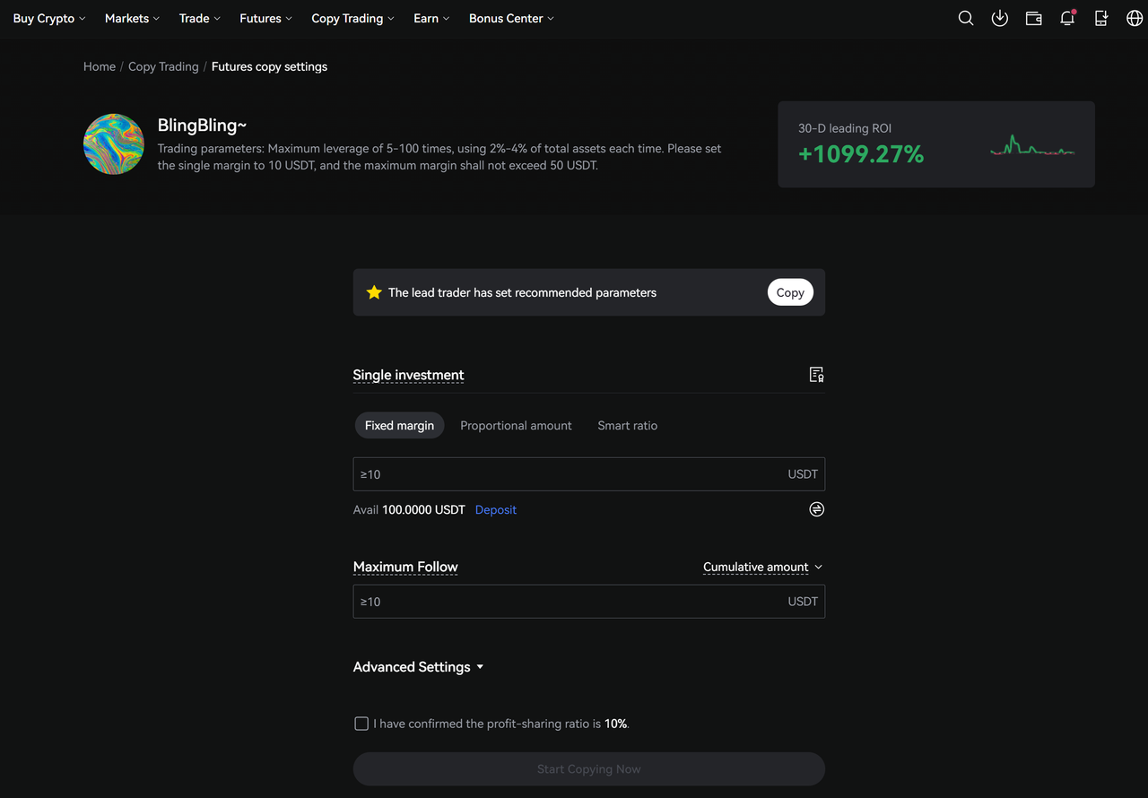Viewport: 1148px width, 798px height.
Task: Click the orders document icon in header
Action: tap(1101, 18)
